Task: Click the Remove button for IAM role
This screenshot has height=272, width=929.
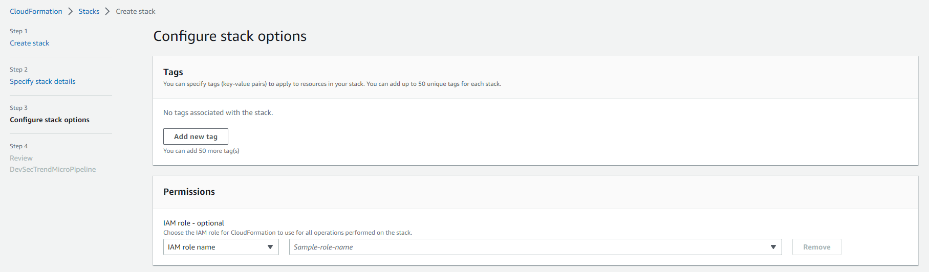Action: [817, 247]
